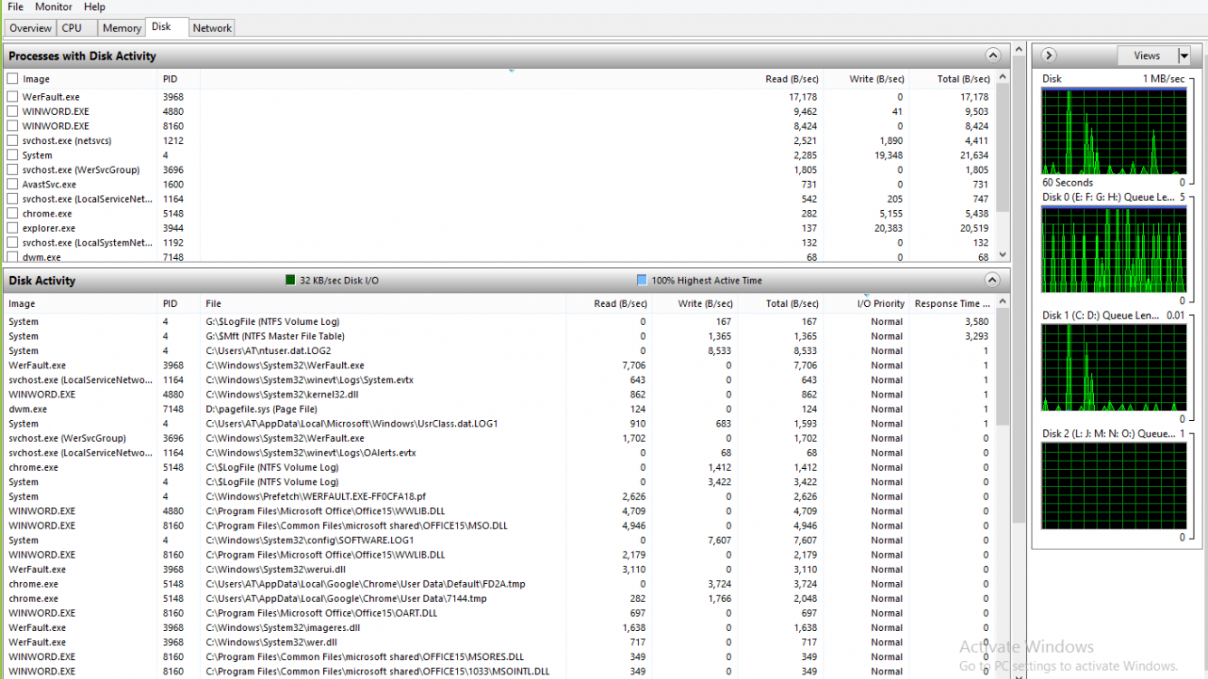Select the MSO.DLL file row
This screenshot has height=679, width=1208.
coord(499,525)
